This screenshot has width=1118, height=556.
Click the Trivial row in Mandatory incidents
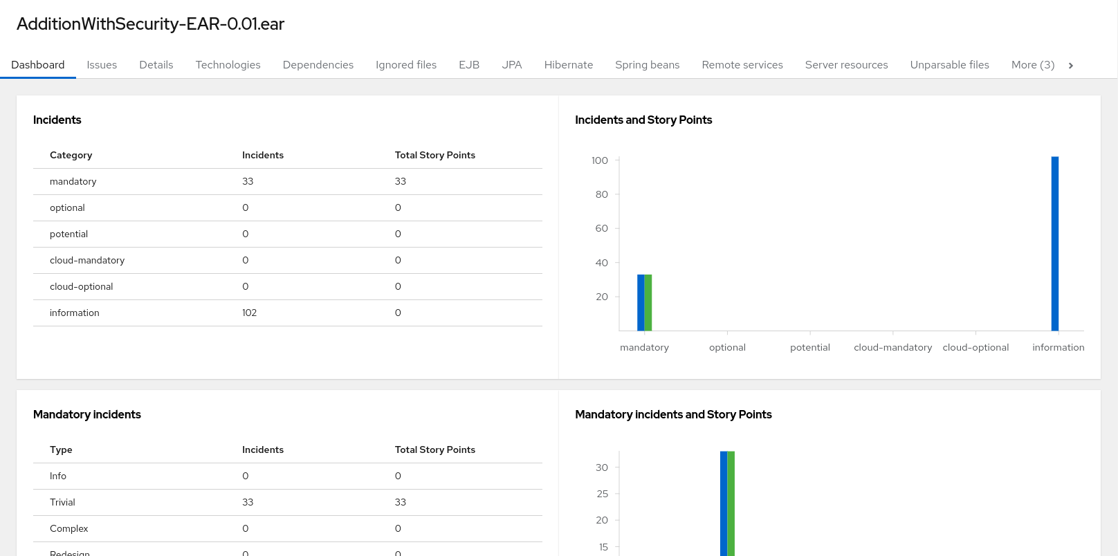[x=287, y=502]
